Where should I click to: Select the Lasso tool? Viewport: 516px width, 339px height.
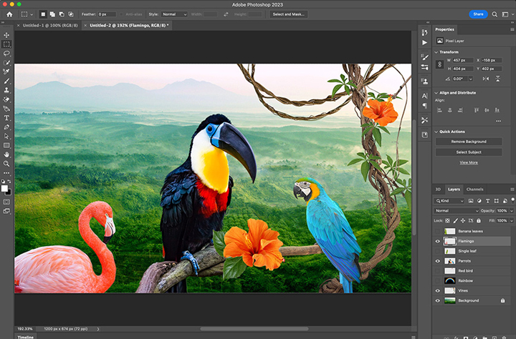click(x=6, y=53)
